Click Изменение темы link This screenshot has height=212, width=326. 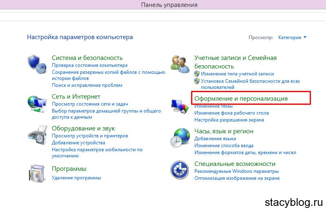tap(214, 106)
